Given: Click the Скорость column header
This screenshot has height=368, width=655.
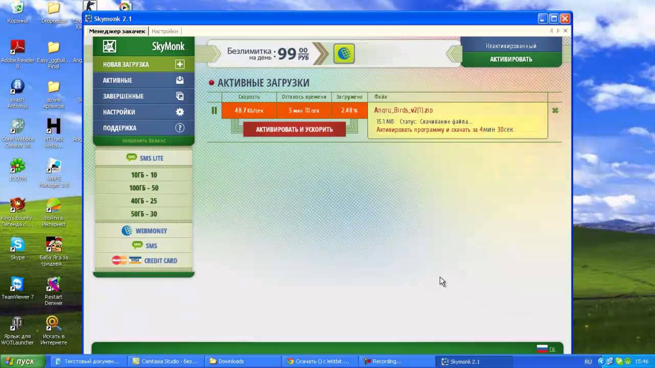Looking at the screenshot, I should pyautogui.click(x=249, y=97).
